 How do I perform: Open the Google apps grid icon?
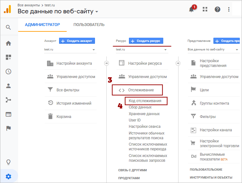[205, 10]
